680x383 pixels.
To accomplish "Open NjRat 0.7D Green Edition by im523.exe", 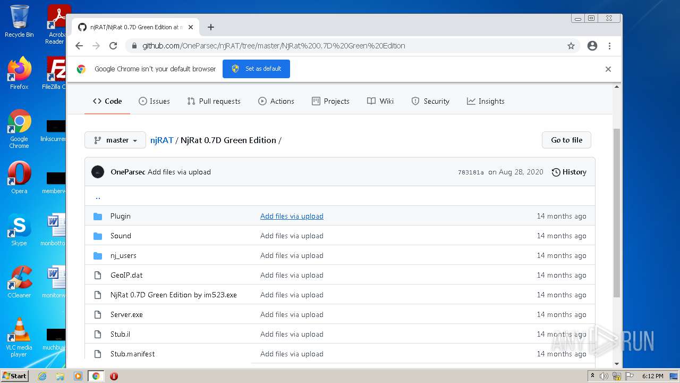I will [x=174, y=295].
